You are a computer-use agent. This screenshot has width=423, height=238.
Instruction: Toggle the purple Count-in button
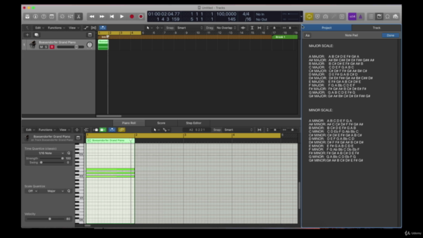pos(352,17)
